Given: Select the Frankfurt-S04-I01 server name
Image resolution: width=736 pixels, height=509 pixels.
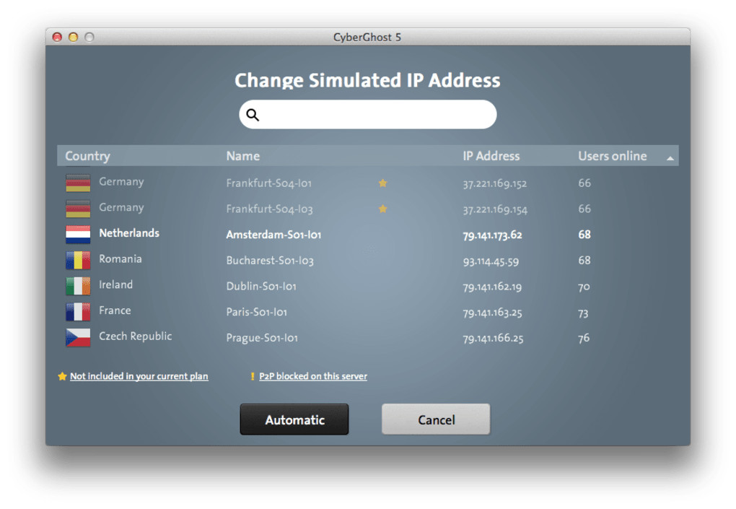Looking at the screenshot, I should click(x=269, y=183).
